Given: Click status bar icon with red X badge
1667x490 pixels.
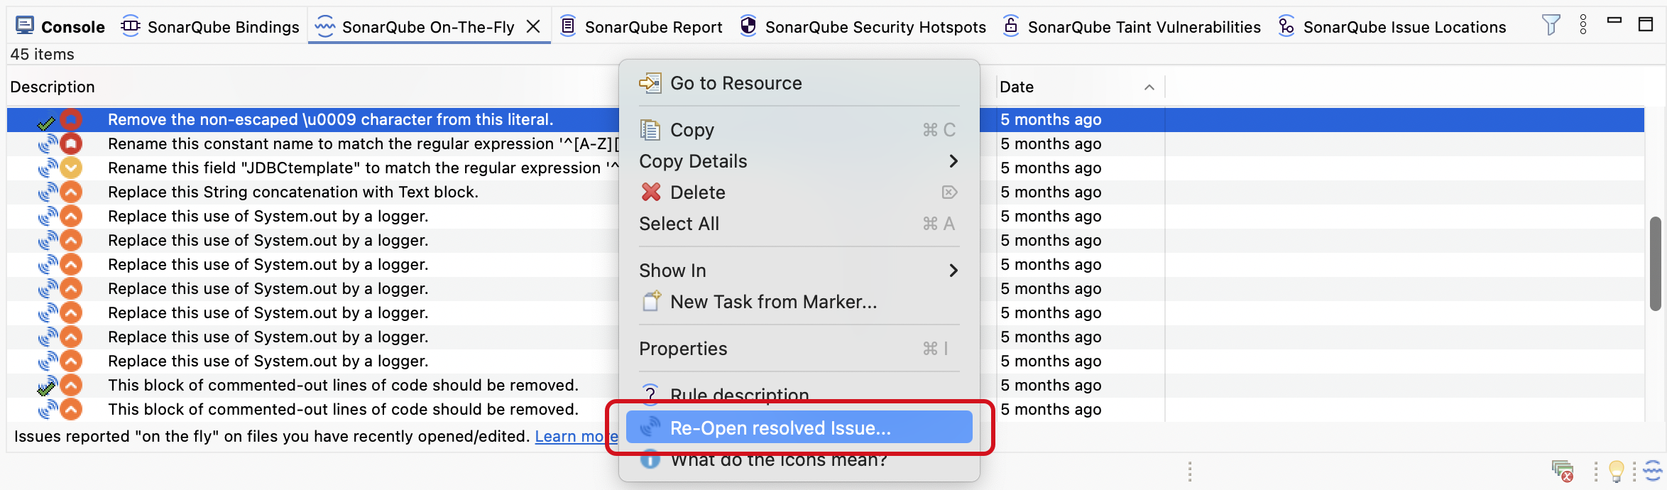Looking at the screenshot, I should click(x=1562, y=470).
